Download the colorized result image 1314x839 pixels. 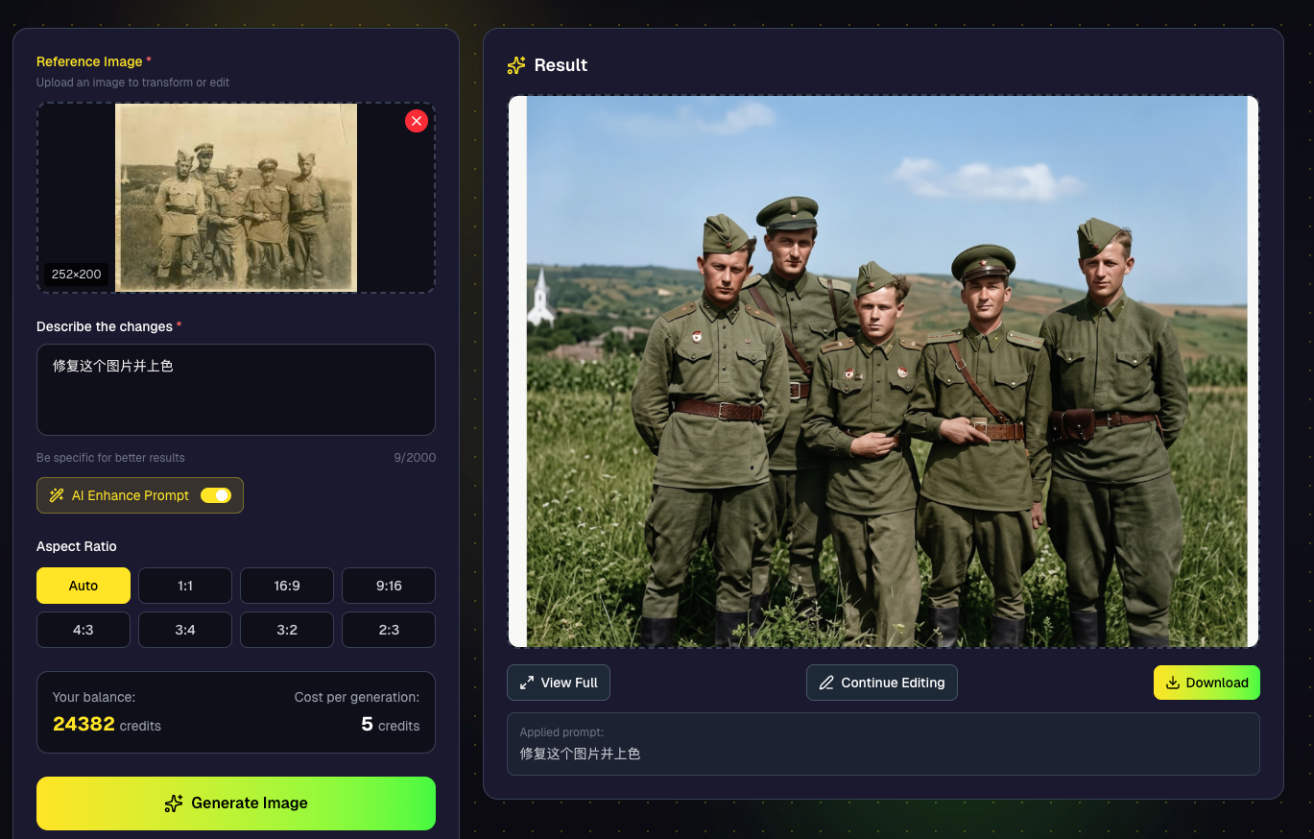click(1206, 683)
